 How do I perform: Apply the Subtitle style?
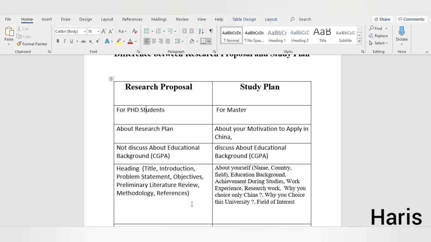[345, 36]
